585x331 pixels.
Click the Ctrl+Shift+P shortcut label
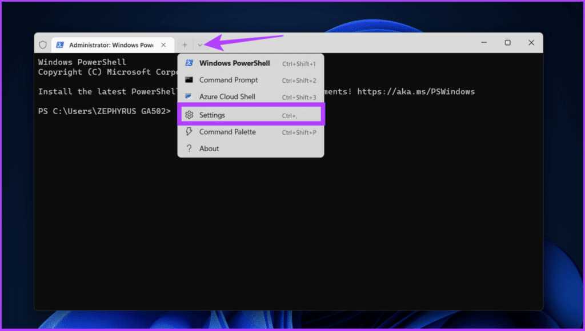pos(299,132)
